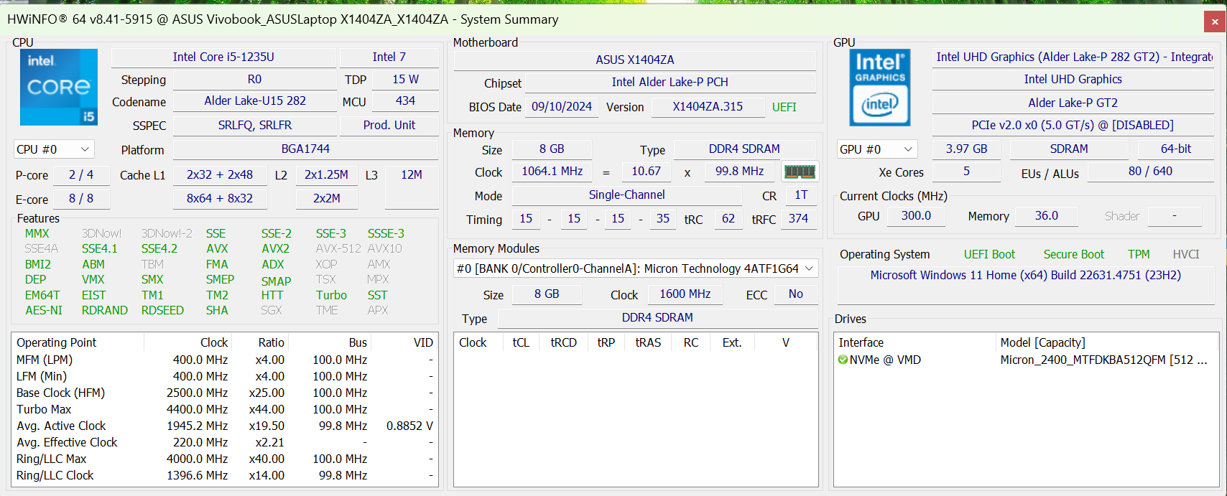
Task: Click the green UEFI label by BIOS version
Action: (x=784, y=107)
